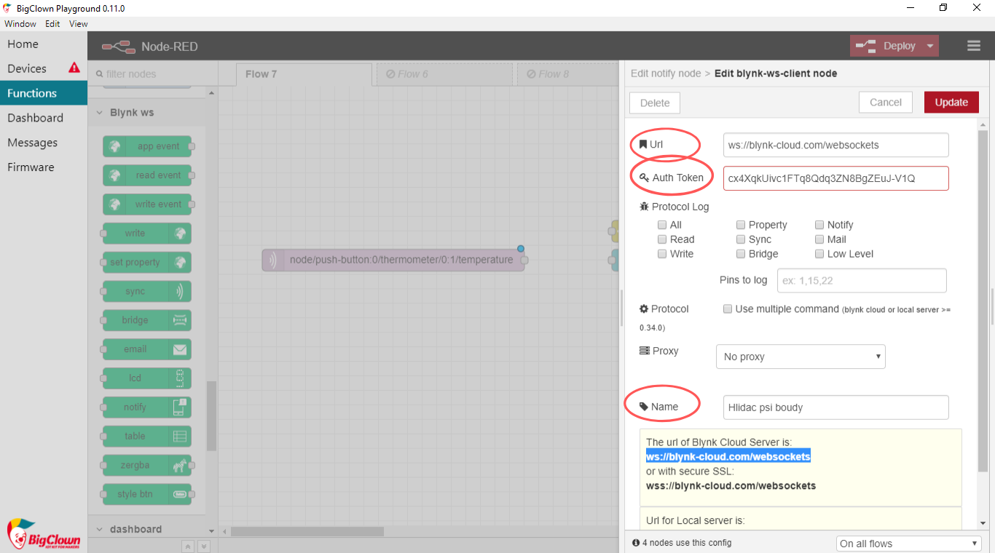Add the read event Blynk node

pos(147,175)
